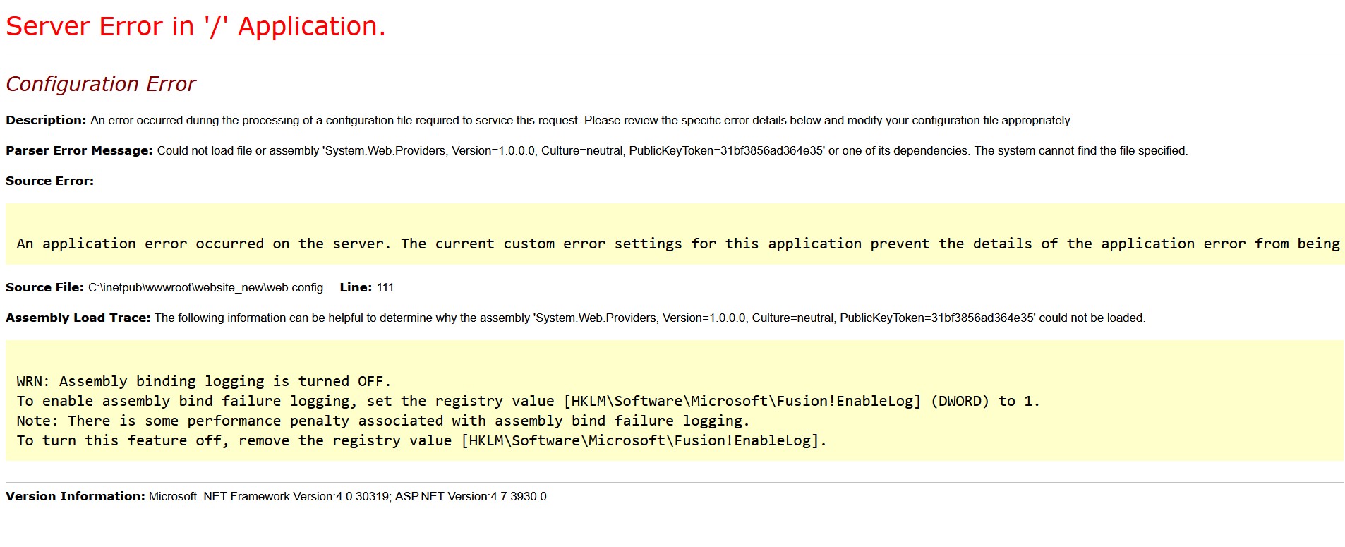Click the 'Configuration Error' subheading
This screenshot has height=547, width=1345.
point(100,84)
